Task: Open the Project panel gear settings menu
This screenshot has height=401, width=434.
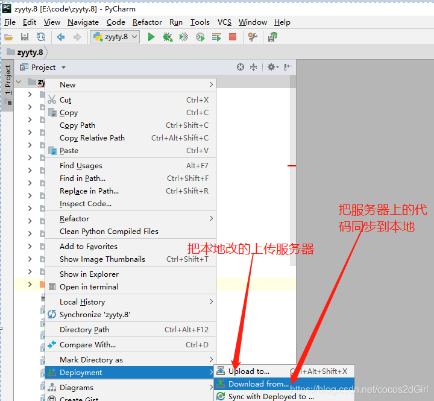Action: coord(273,67)
